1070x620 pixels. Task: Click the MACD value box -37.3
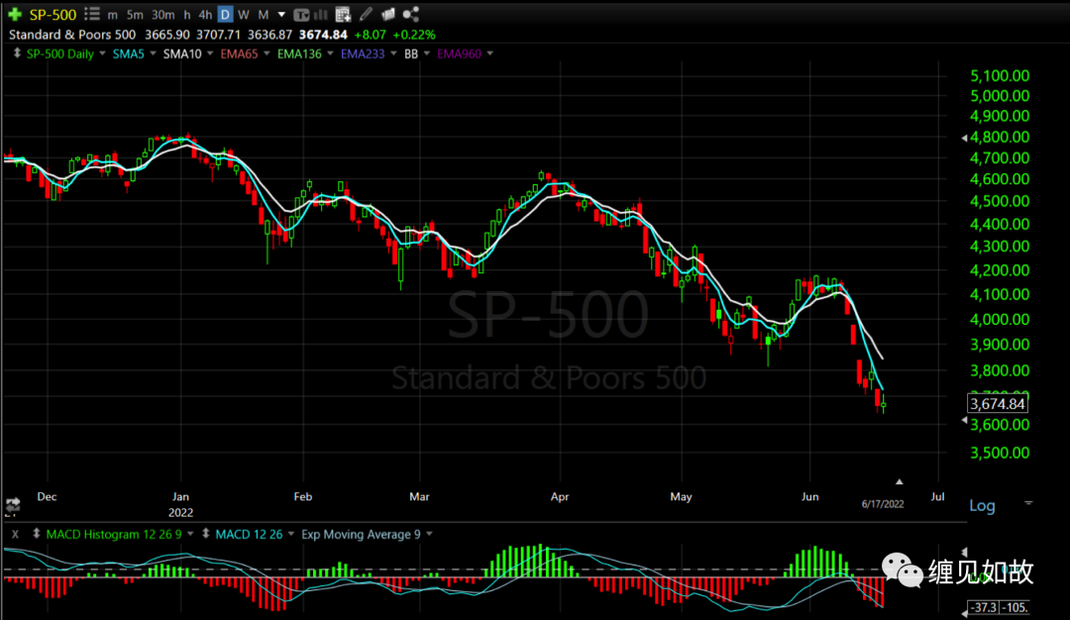984,607
